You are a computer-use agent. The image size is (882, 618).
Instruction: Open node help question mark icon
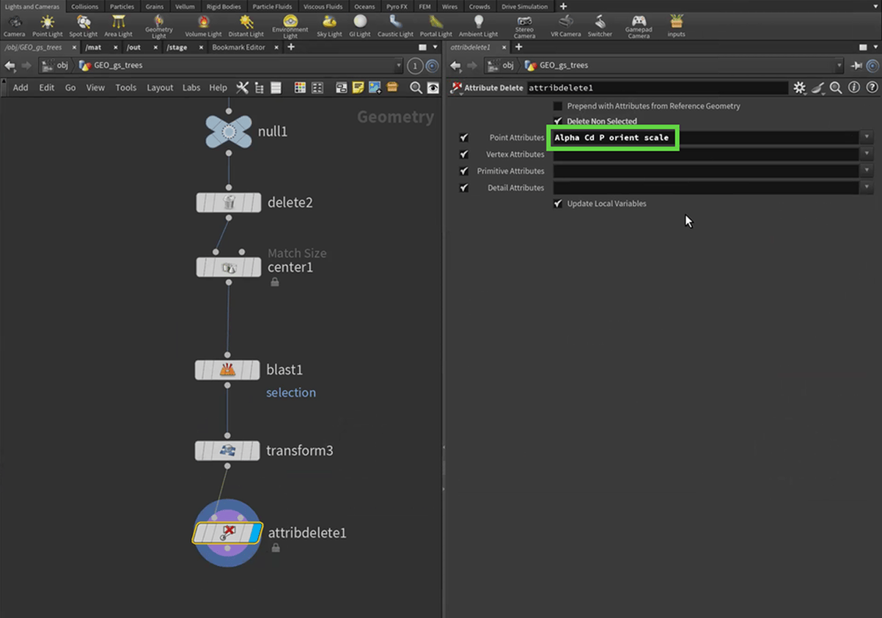click(x=872, y=88)
